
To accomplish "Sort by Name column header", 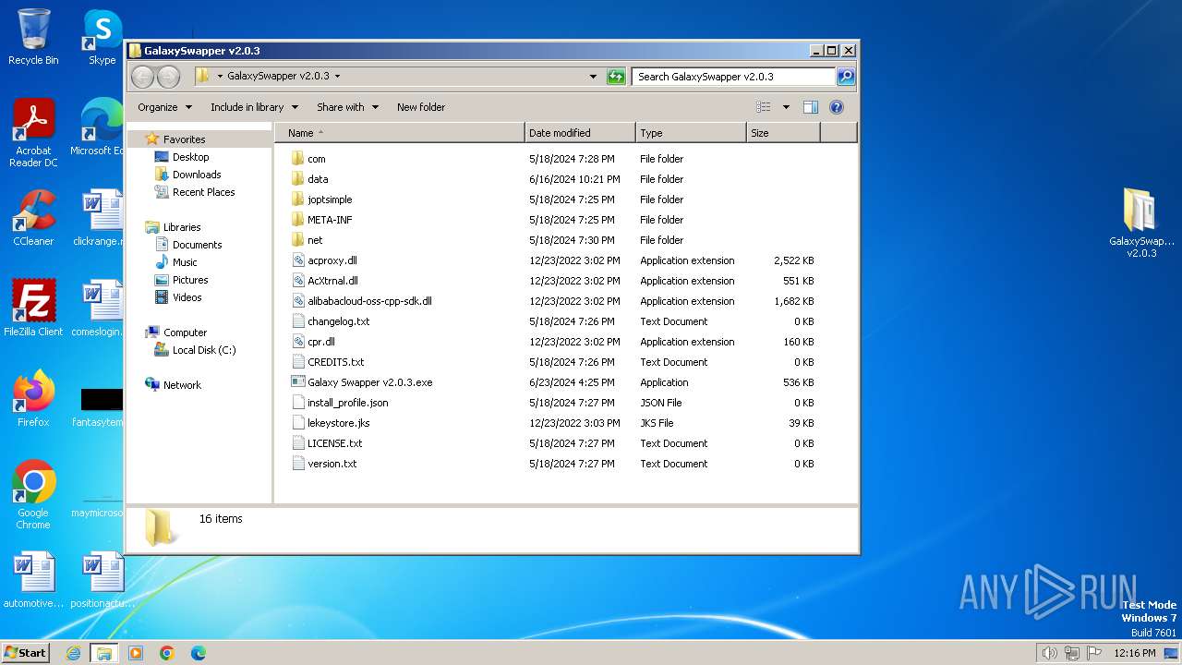I will (x=399, y=133).
